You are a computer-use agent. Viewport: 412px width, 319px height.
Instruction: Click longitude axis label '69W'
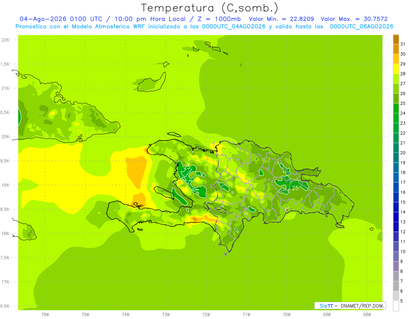(327, 315)
